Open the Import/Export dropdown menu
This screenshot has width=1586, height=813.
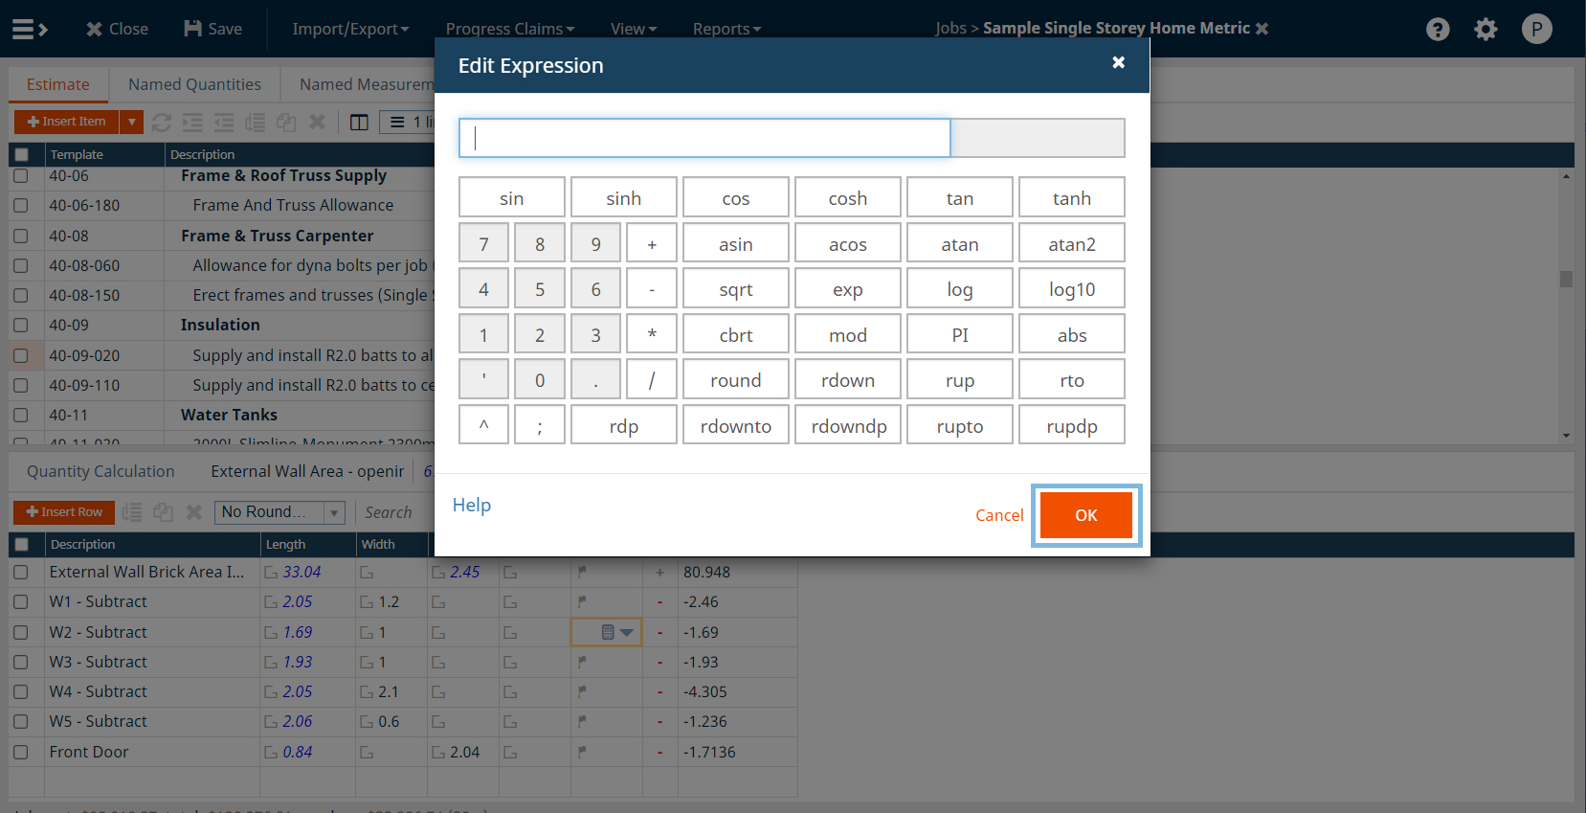(x=350, y=29)
